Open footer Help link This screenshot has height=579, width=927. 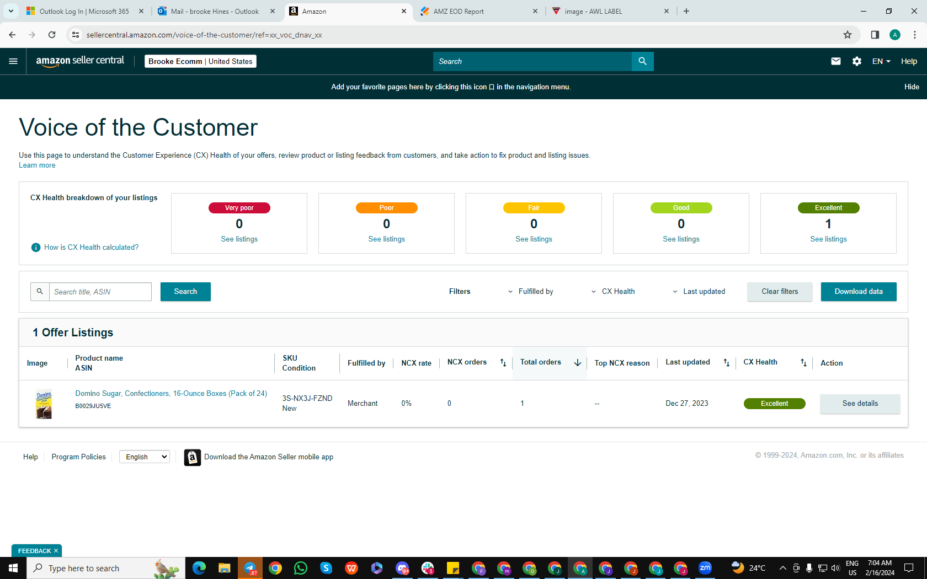[30, 457]
